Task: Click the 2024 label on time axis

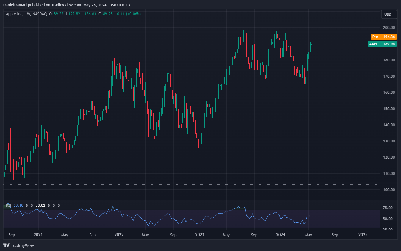Action: (281, 235)
